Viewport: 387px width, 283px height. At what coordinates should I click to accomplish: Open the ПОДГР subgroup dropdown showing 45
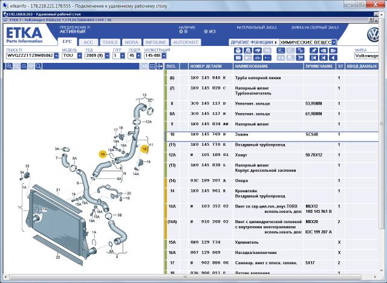coord(138,56)
